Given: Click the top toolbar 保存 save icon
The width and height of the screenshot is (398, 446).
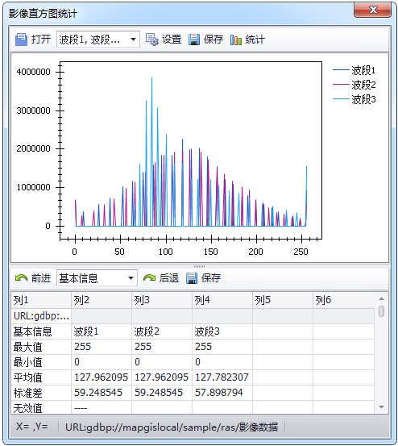Looking at the screenshot, I should click(x=194, y=40).
